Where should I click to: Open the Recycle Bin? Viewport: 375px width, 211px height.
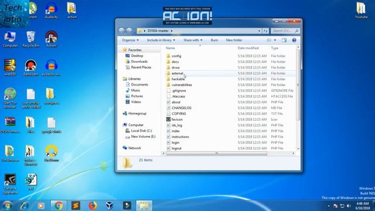click(x=31, y=39)
